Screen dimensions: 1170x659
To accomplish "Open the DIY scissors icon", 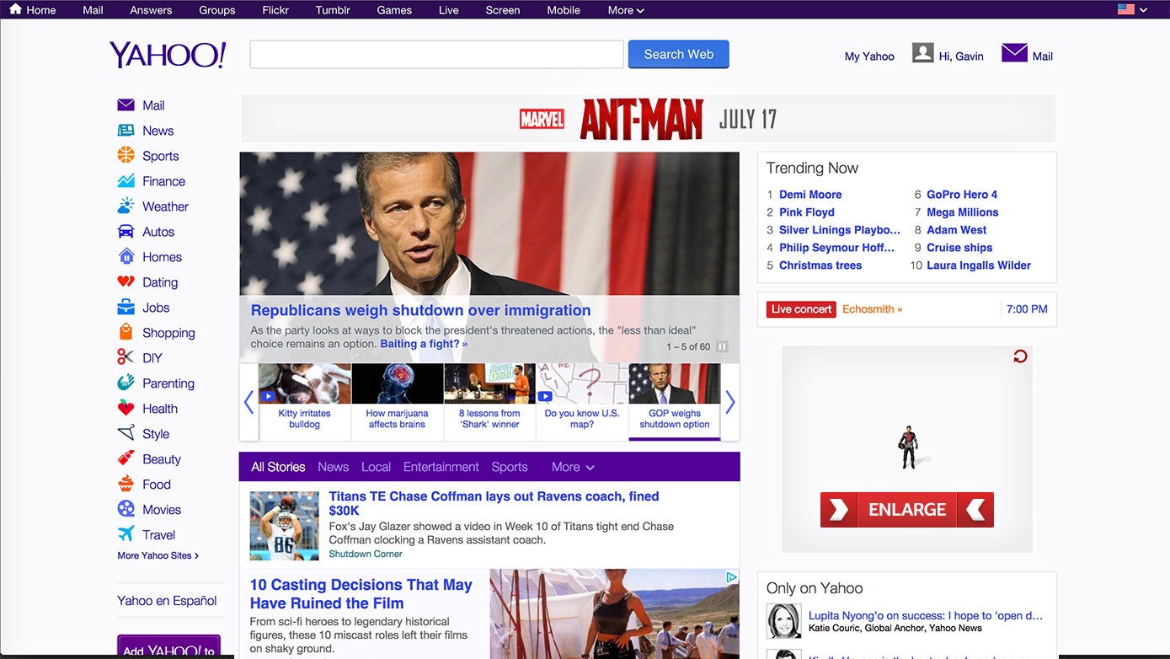I will click(126, 357).
